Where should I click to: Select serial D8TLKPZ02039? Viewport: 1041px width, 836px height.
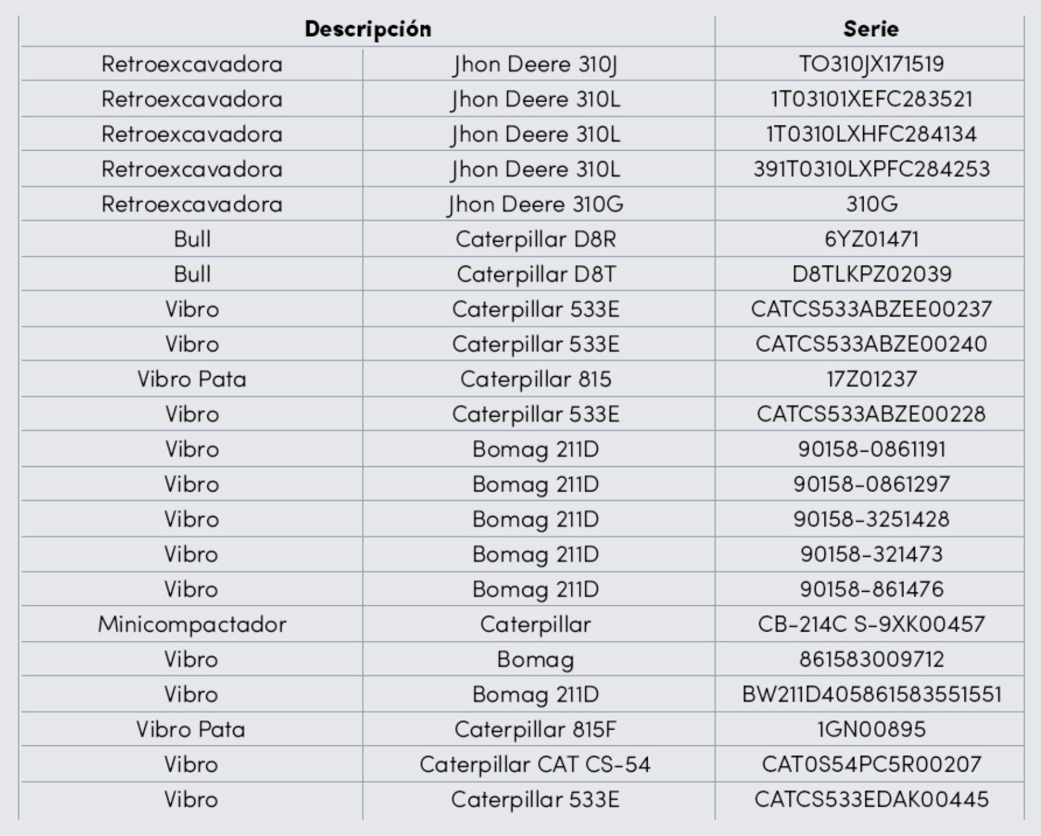pos(871,274)
